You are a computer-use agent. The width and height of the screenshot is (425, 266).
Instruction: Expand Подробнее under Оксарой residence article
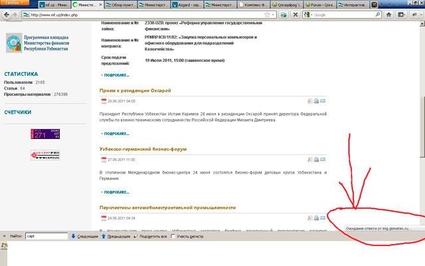coord(116,133)
